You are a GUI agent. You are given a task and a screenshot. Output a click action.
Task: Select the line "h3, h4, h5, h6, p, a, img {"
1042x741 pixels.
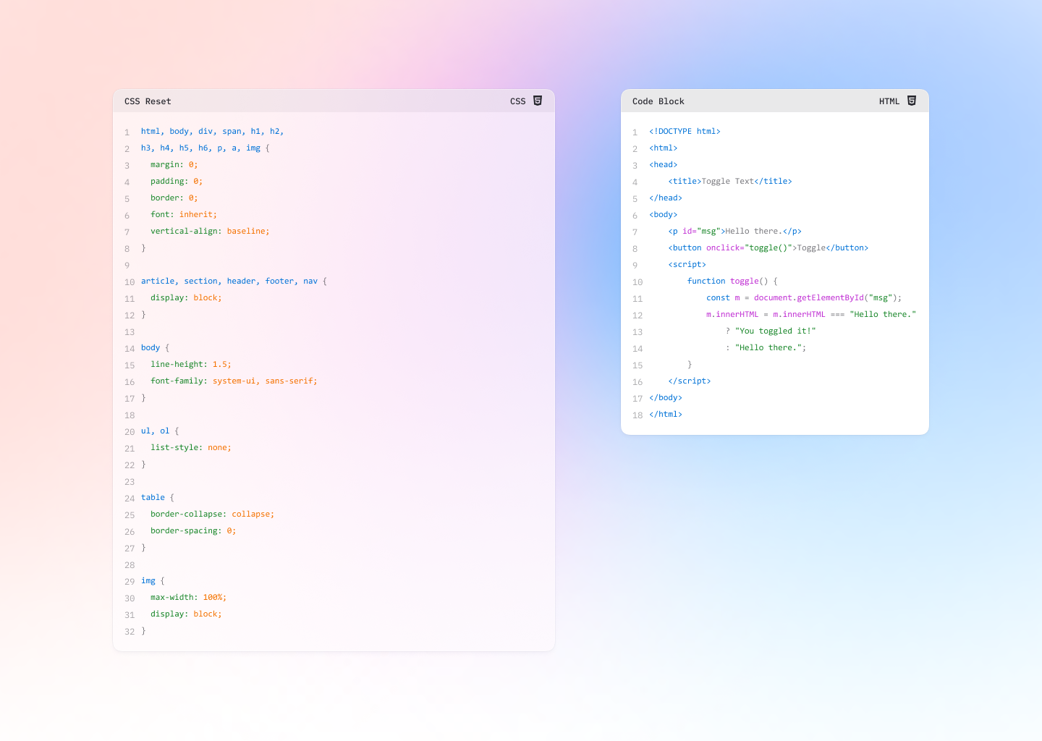click(206, 148)
